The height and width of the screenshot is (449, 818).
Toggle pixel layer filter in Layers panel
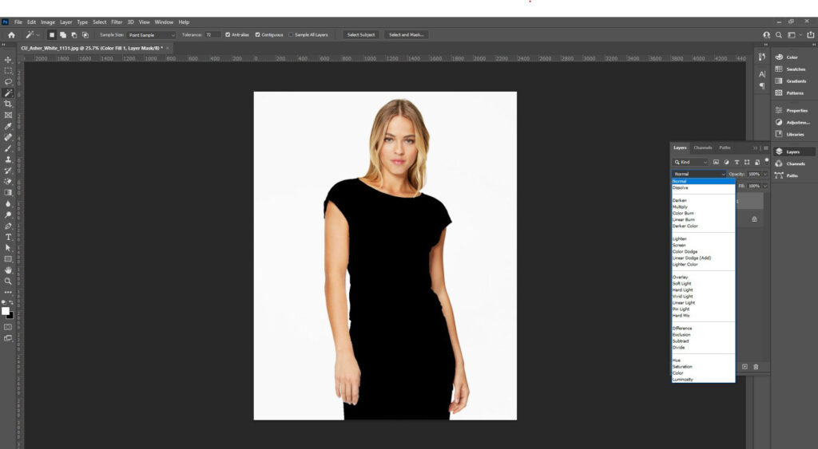(x=716, y=162)
